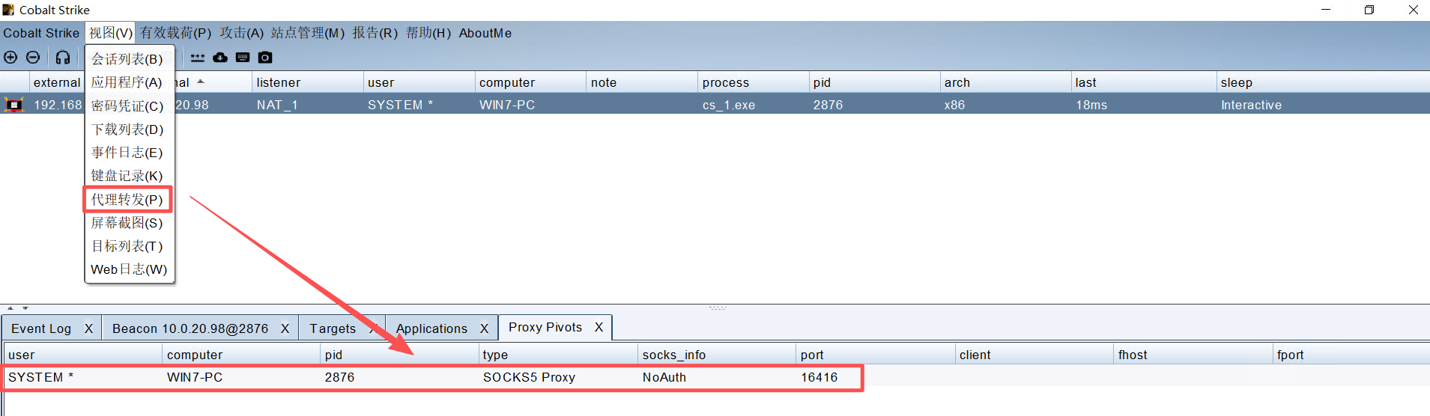Open the 帮助(H) menu
1430x416 pixels.
(428, 33)
